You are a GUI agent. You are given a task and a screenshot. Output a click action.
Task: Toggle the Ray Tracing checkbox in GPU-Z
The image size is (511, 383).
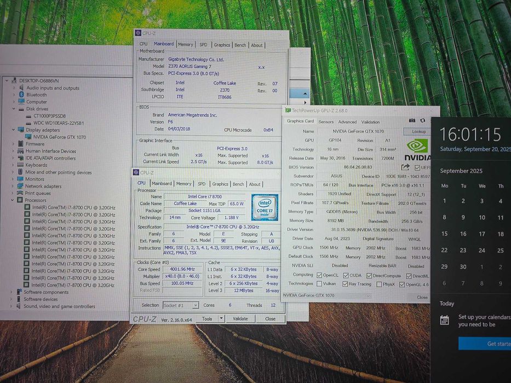click(345, 284)
